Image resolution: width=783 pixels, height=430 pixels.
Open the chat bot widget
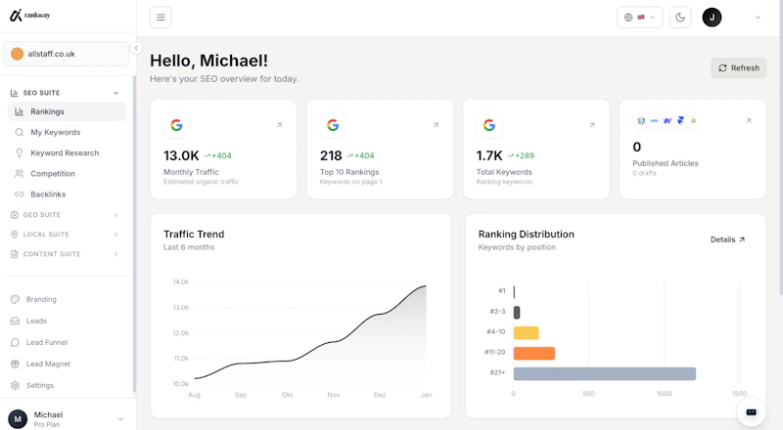(751, 412)
